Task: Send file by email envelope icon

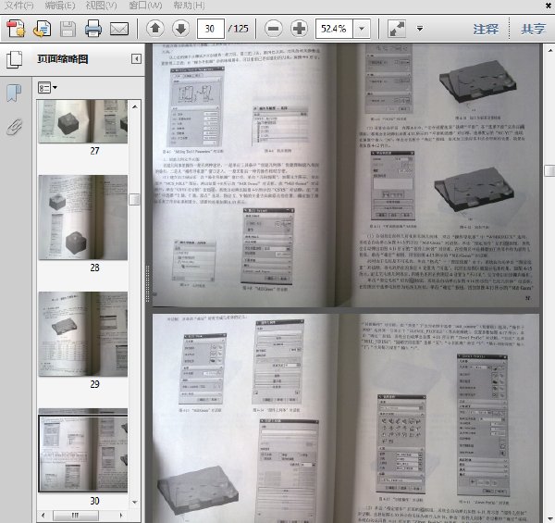Action: click(119, 29)
